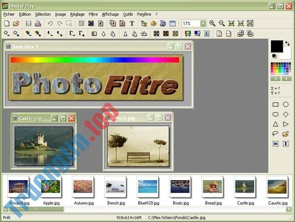
Task: Select the Castle.jpg thumbnail in explorer strip
Action: [x=245, y=187]
